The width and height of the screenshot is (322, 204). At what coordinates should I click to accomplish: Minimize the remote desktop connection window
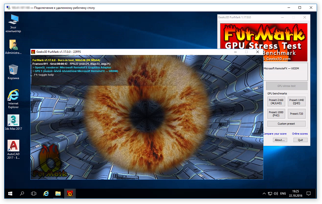[x=289, y=7]
